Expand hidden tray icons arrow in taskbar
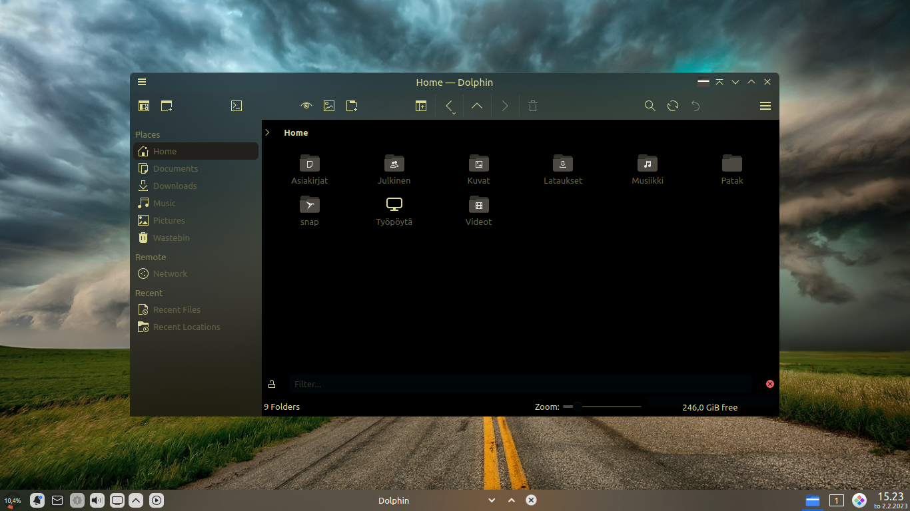910x511 pixels. click(x=136, y=500)
